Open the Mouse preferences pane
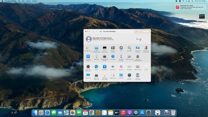 pos(146,66)
